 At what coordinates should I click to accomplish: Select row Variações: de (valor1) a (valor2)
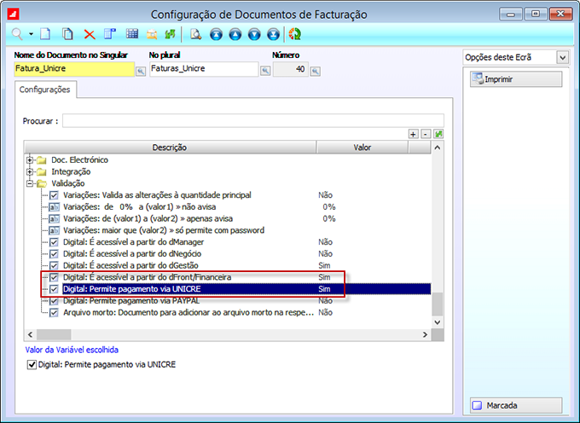[x=148, y=219]
